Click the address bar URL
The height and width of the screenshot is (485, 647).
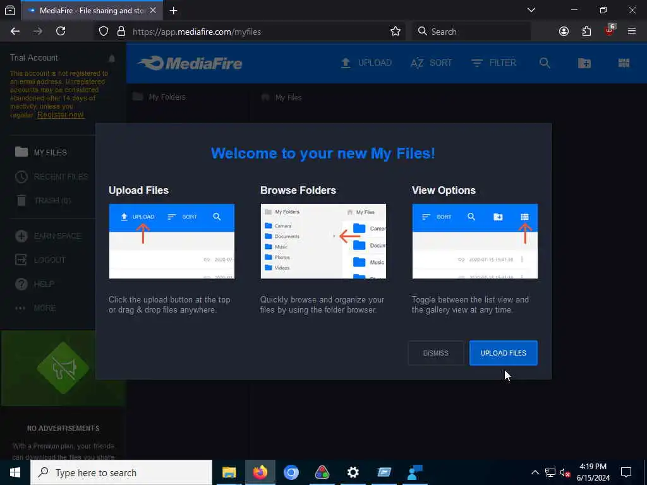click(197, 32)
